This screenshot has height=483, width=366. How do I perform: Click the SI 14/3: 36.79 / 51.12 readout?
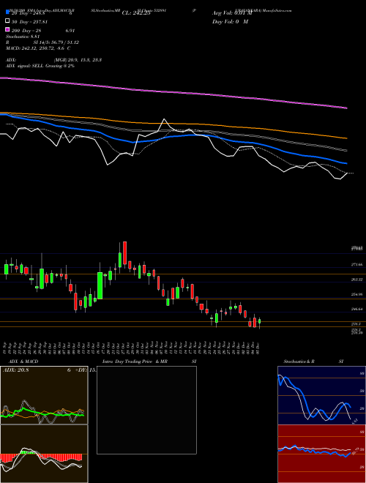(x=56, y=42)
